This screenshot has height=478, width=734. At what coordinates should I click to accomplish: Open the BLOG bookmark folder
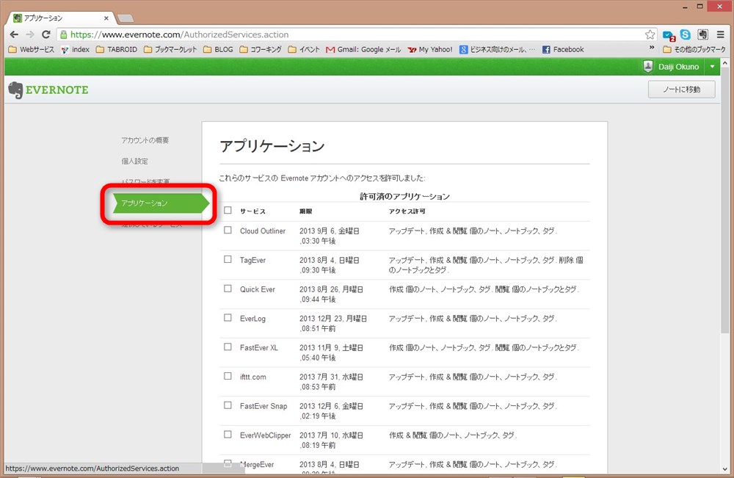click(218, 50)
